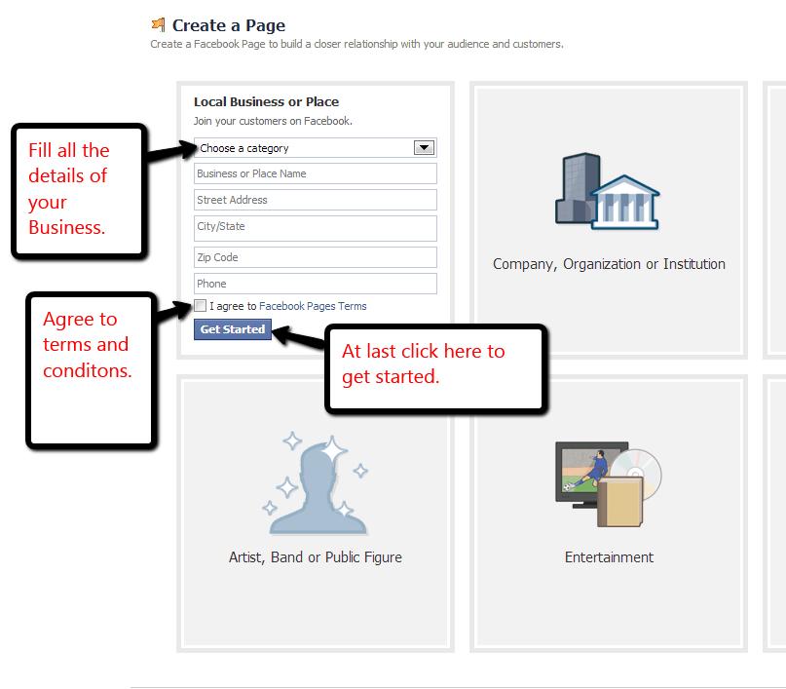786x689 pixels.
Task: Select the Phone input field
Action: pos(316,284)
